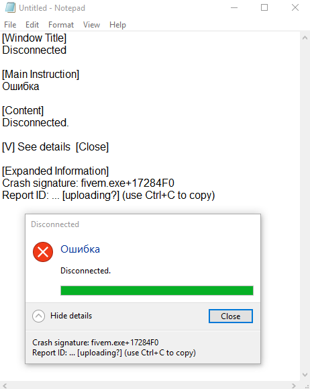Click the horizontal scrollbar left arrow

pos(5,386)
